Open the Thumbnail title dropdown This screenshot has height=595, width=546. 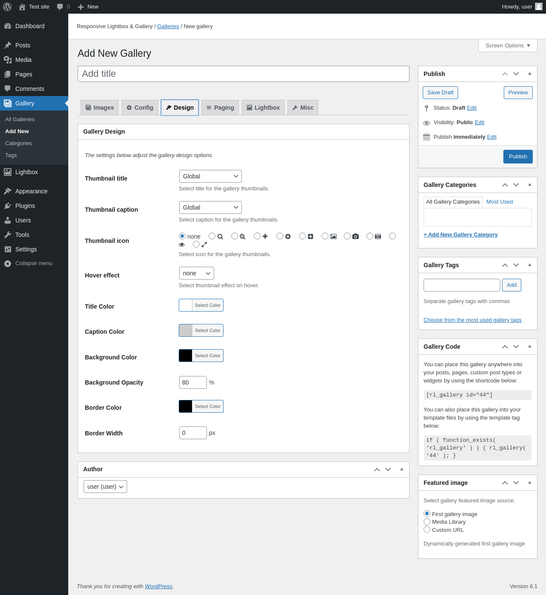210,176
